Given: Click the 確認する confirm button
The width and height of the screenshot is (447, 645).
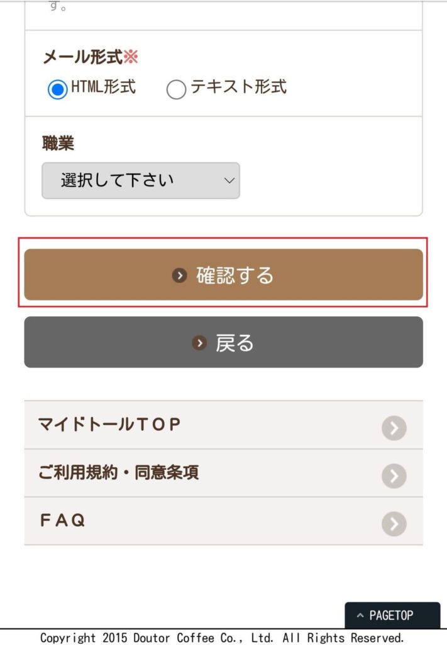Looking at the screenshot, I should 224,275.
